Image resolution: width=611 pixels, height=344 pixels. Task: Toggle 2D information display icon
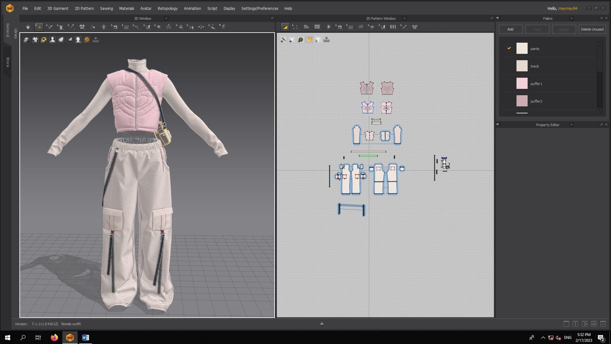[x=300, y=39]
